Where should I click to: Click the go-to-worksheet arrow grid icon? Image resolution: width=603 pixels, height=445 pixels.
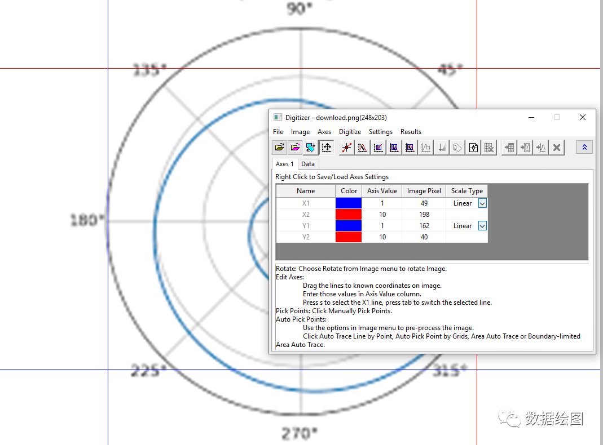[509, 148]
